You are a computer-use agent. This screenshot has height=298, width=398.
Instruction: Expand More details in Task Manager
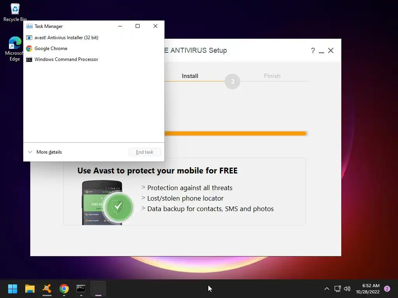(x=45, y=152)
